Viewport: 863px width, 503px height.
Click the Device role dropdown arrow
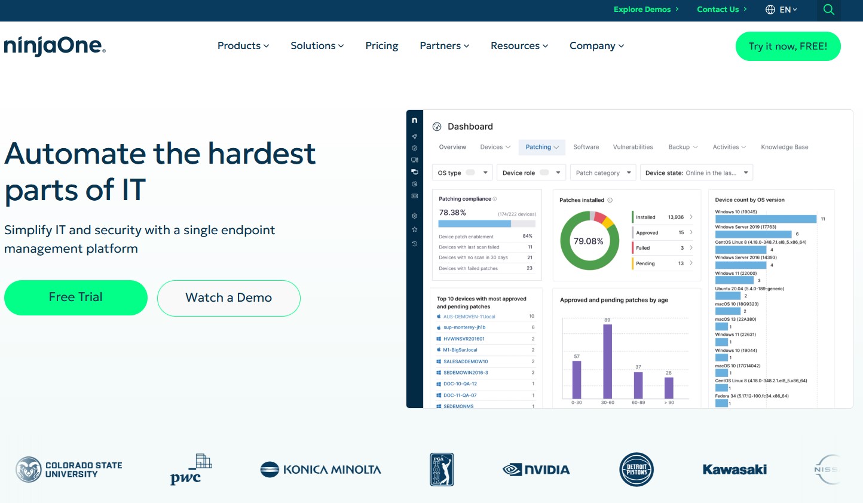(558, 173)
